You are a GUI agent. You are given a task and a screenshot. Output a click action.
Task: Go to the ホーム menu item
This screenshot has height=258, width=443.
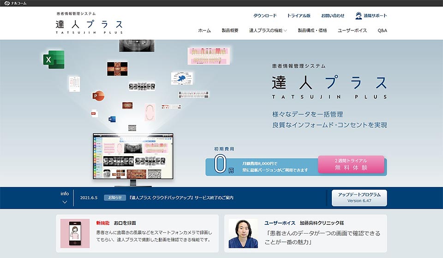pos(204,30)
